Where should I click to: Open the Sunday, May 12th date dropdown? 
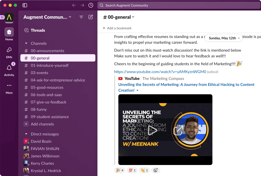224,38
